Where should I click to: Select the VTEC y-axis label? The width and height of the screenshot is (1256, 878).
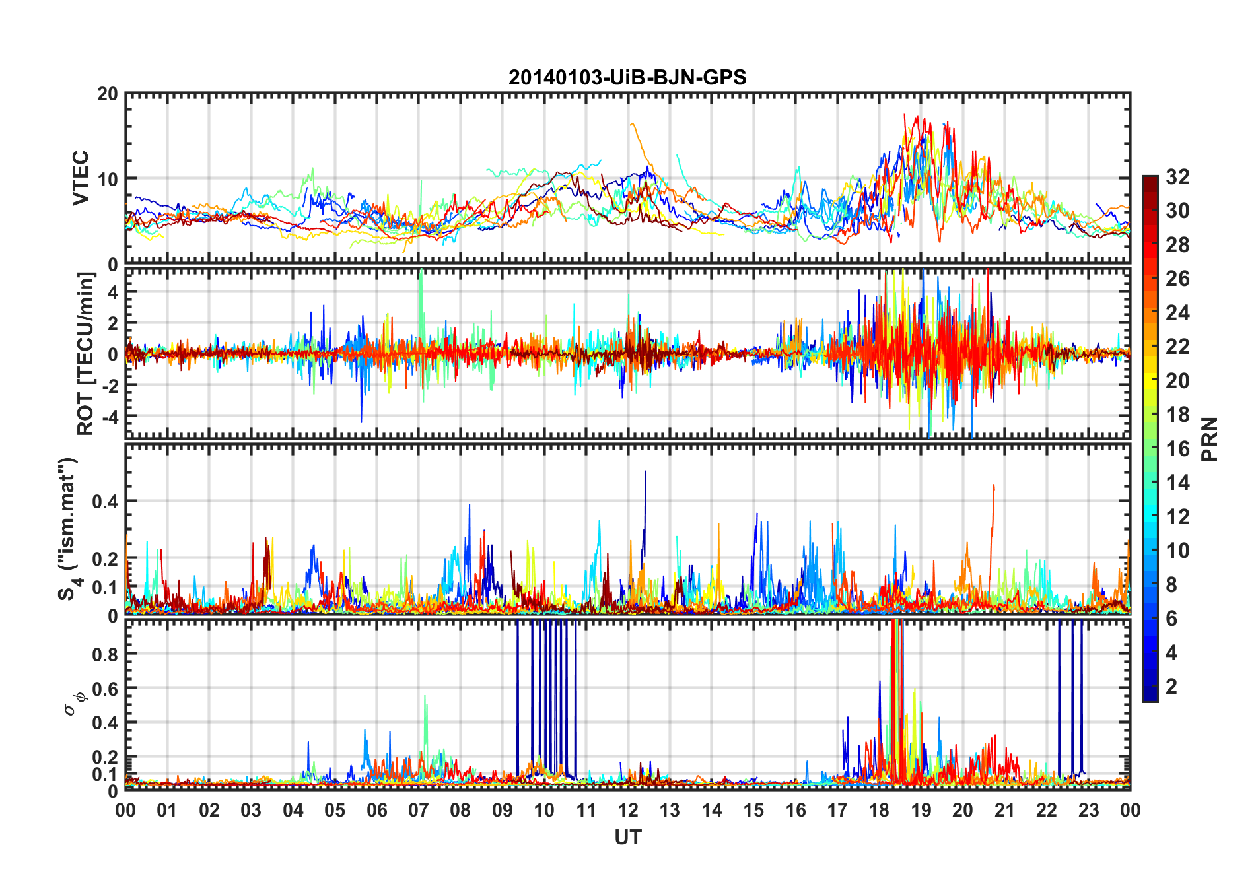(81, 178)
